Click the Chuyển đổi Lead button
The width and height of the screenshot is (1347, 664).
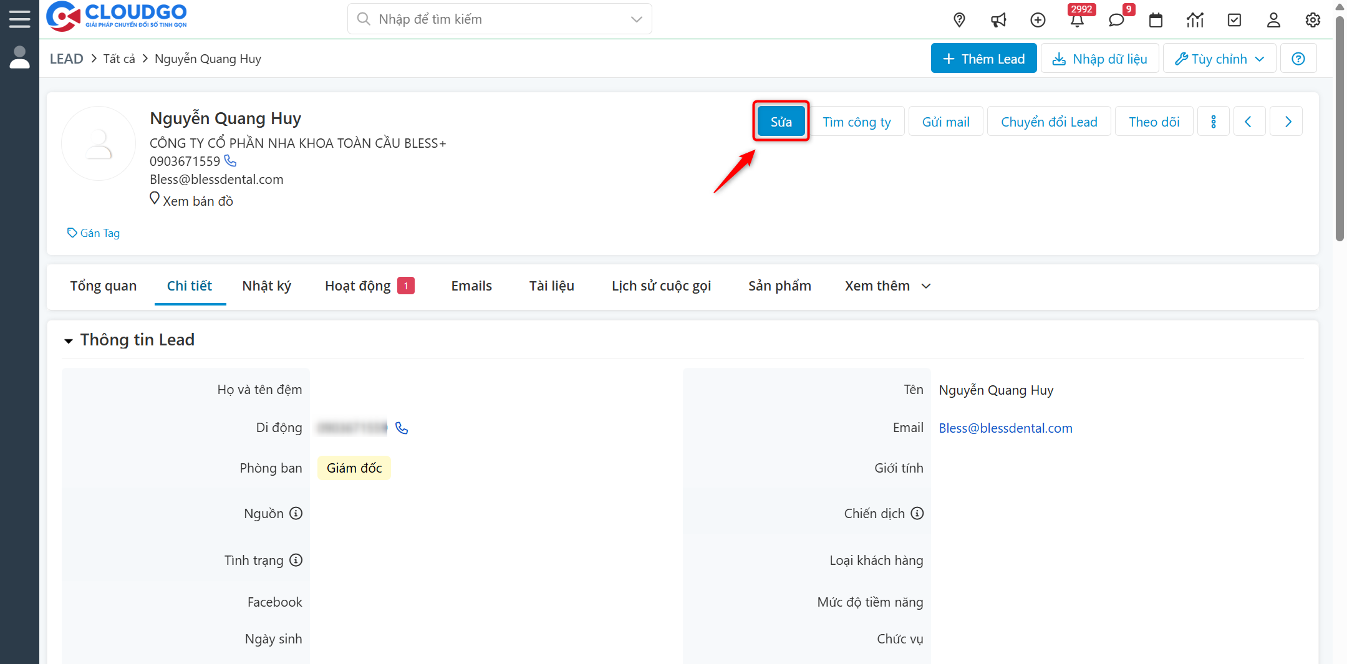pyautogui.click(x=1049, y=121)
